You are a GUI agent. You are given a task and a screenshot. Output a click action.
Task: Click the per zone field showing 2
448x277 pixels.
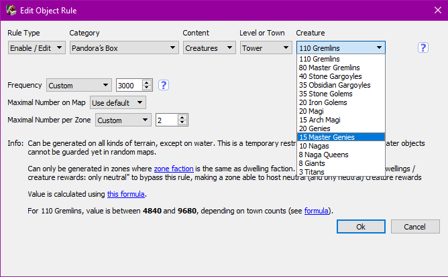tap(167, 120)
